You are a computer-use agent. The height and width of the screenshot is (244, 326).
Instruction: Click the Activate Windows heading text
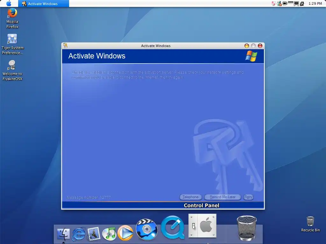97,56
